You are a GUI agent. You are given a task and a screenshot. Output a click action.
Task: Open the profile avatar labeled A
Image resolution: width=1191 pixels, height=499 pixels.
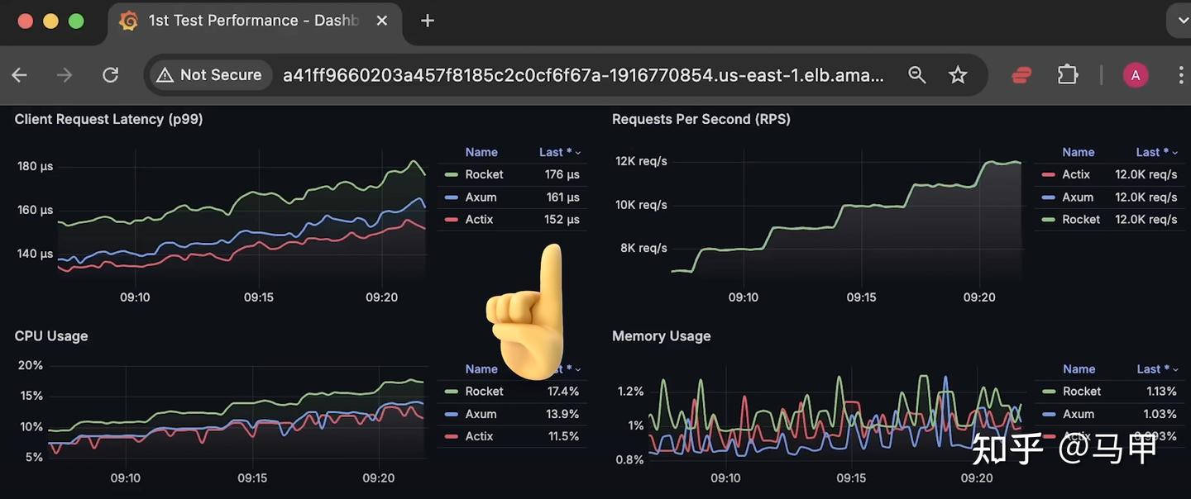pos(1136,75)
